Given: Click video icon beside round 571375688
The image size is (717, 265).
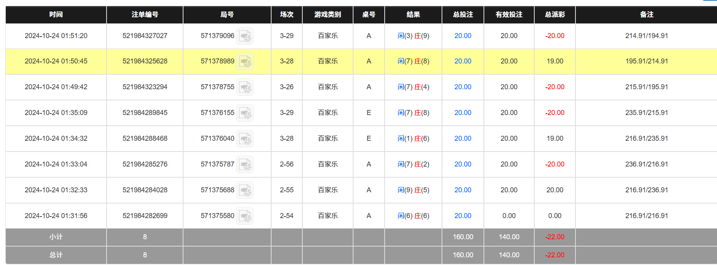Looking at the screenshot, I should click(245, 190).
